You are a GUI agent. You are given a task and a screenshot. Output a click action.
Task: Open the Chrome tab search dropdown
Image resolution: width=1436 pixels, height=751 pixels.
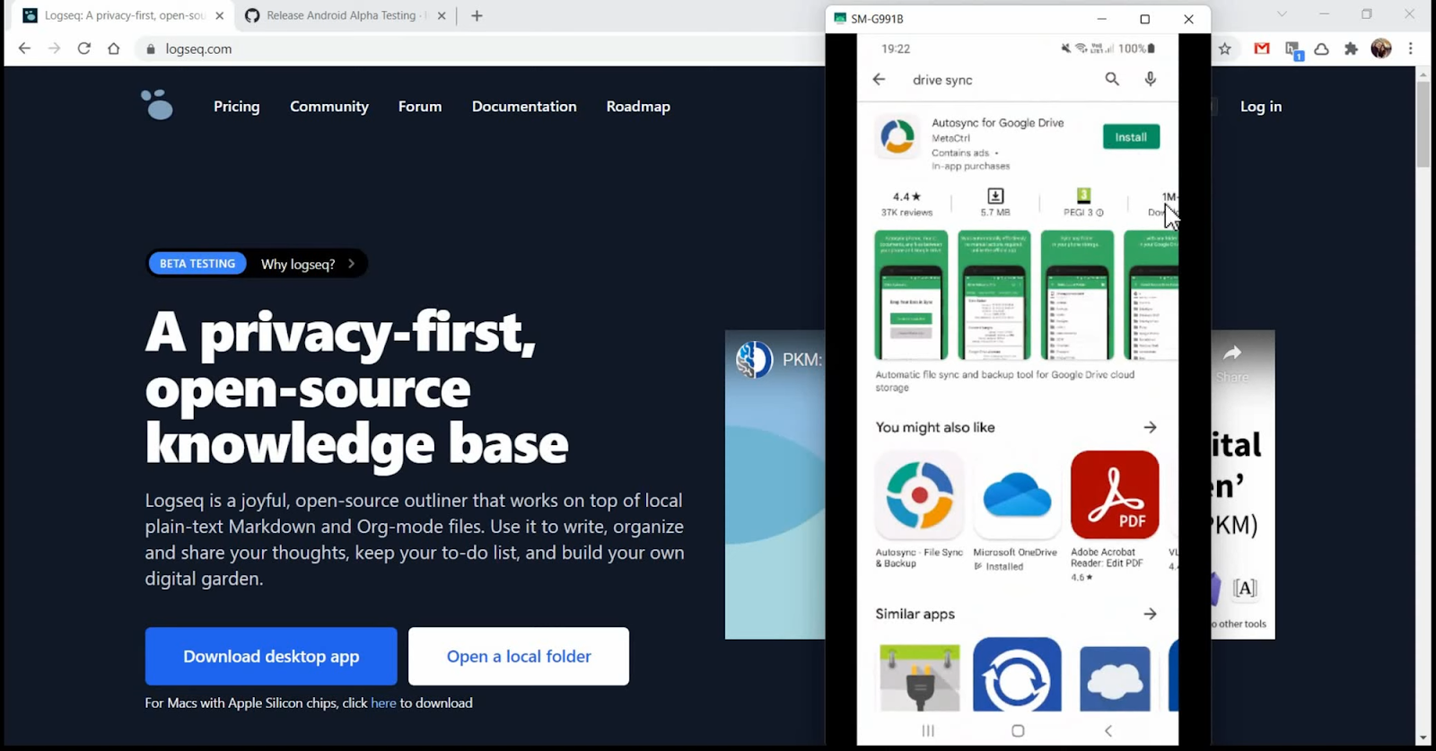coord(1282,14)
